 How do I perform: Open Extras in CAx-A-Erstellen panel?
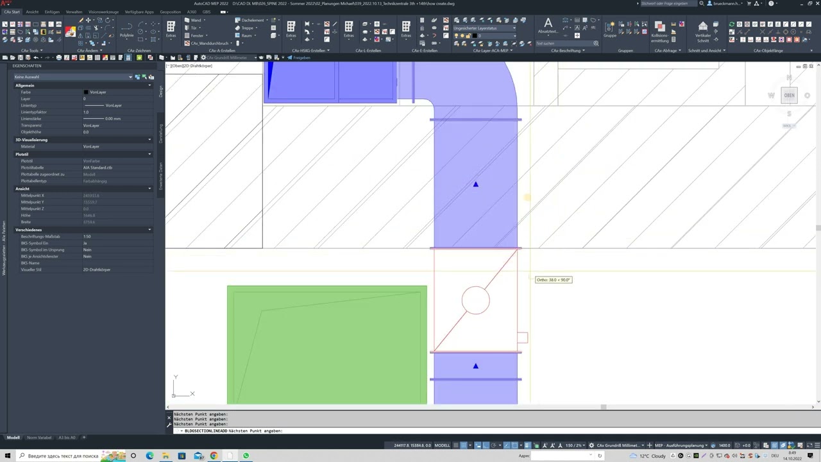point(171,30)
